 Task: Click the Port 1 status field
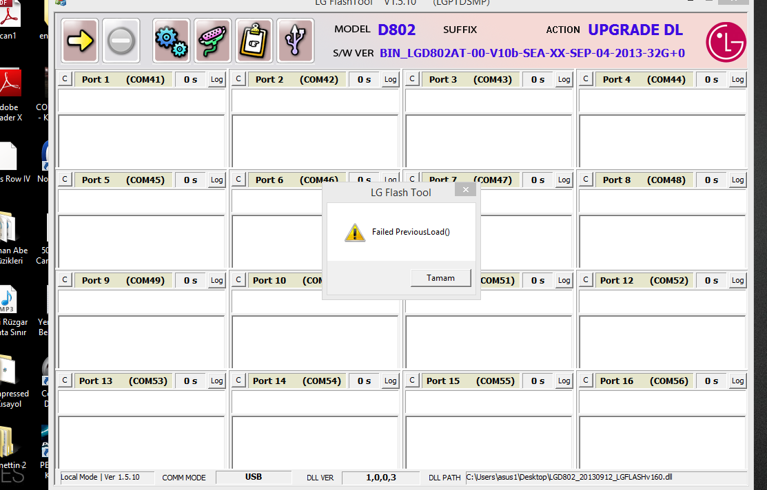tap(141, 100)
